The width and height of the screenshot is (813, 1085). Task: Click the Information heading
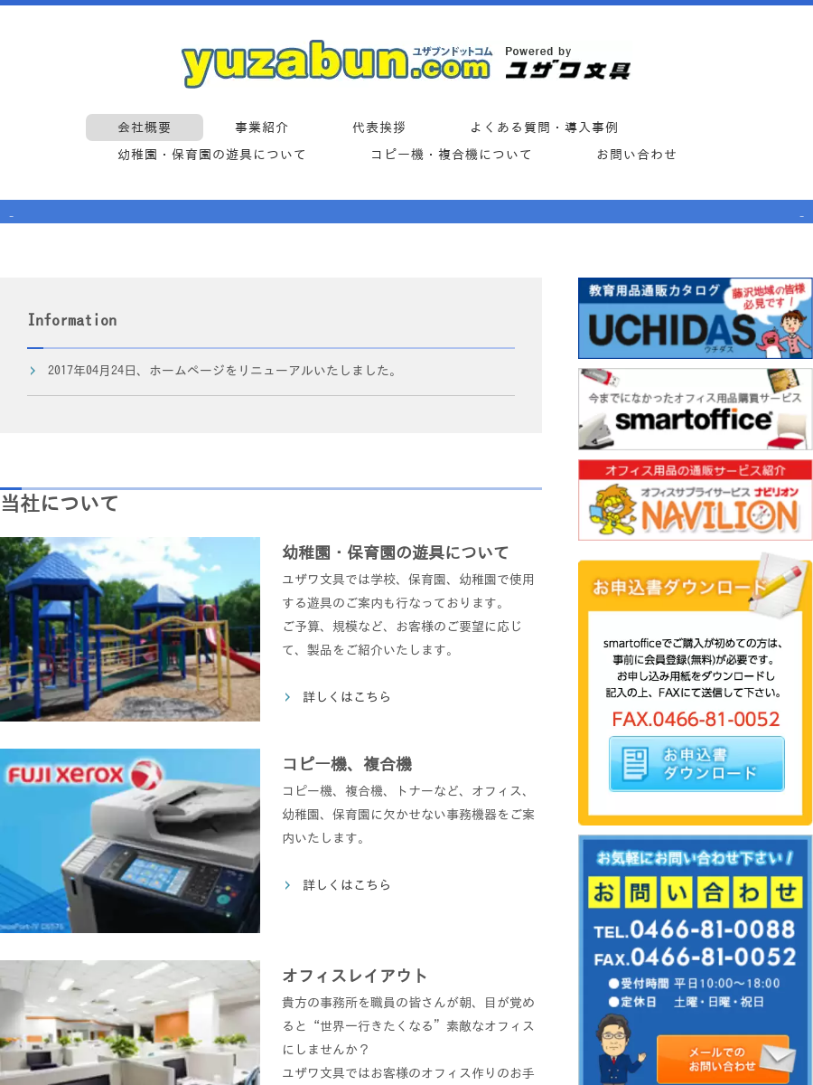(72, 320)
